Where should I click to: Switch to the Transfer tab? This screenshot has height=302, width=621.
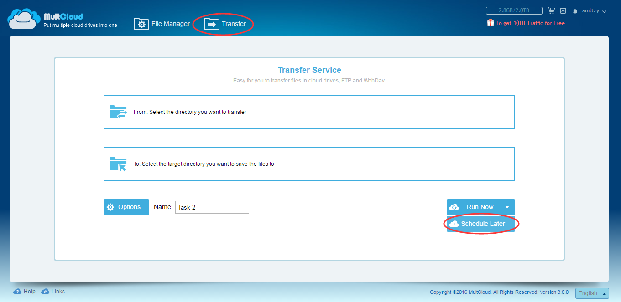click(225, 24)
